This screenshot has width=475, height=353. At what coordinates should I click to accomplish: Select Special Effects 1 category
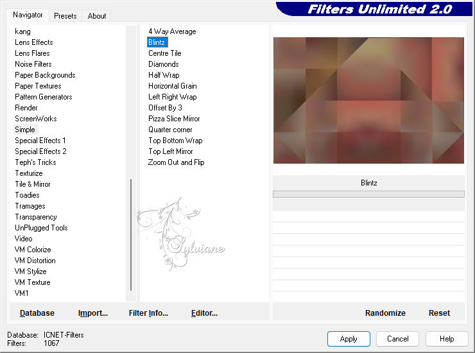[40, 141]
